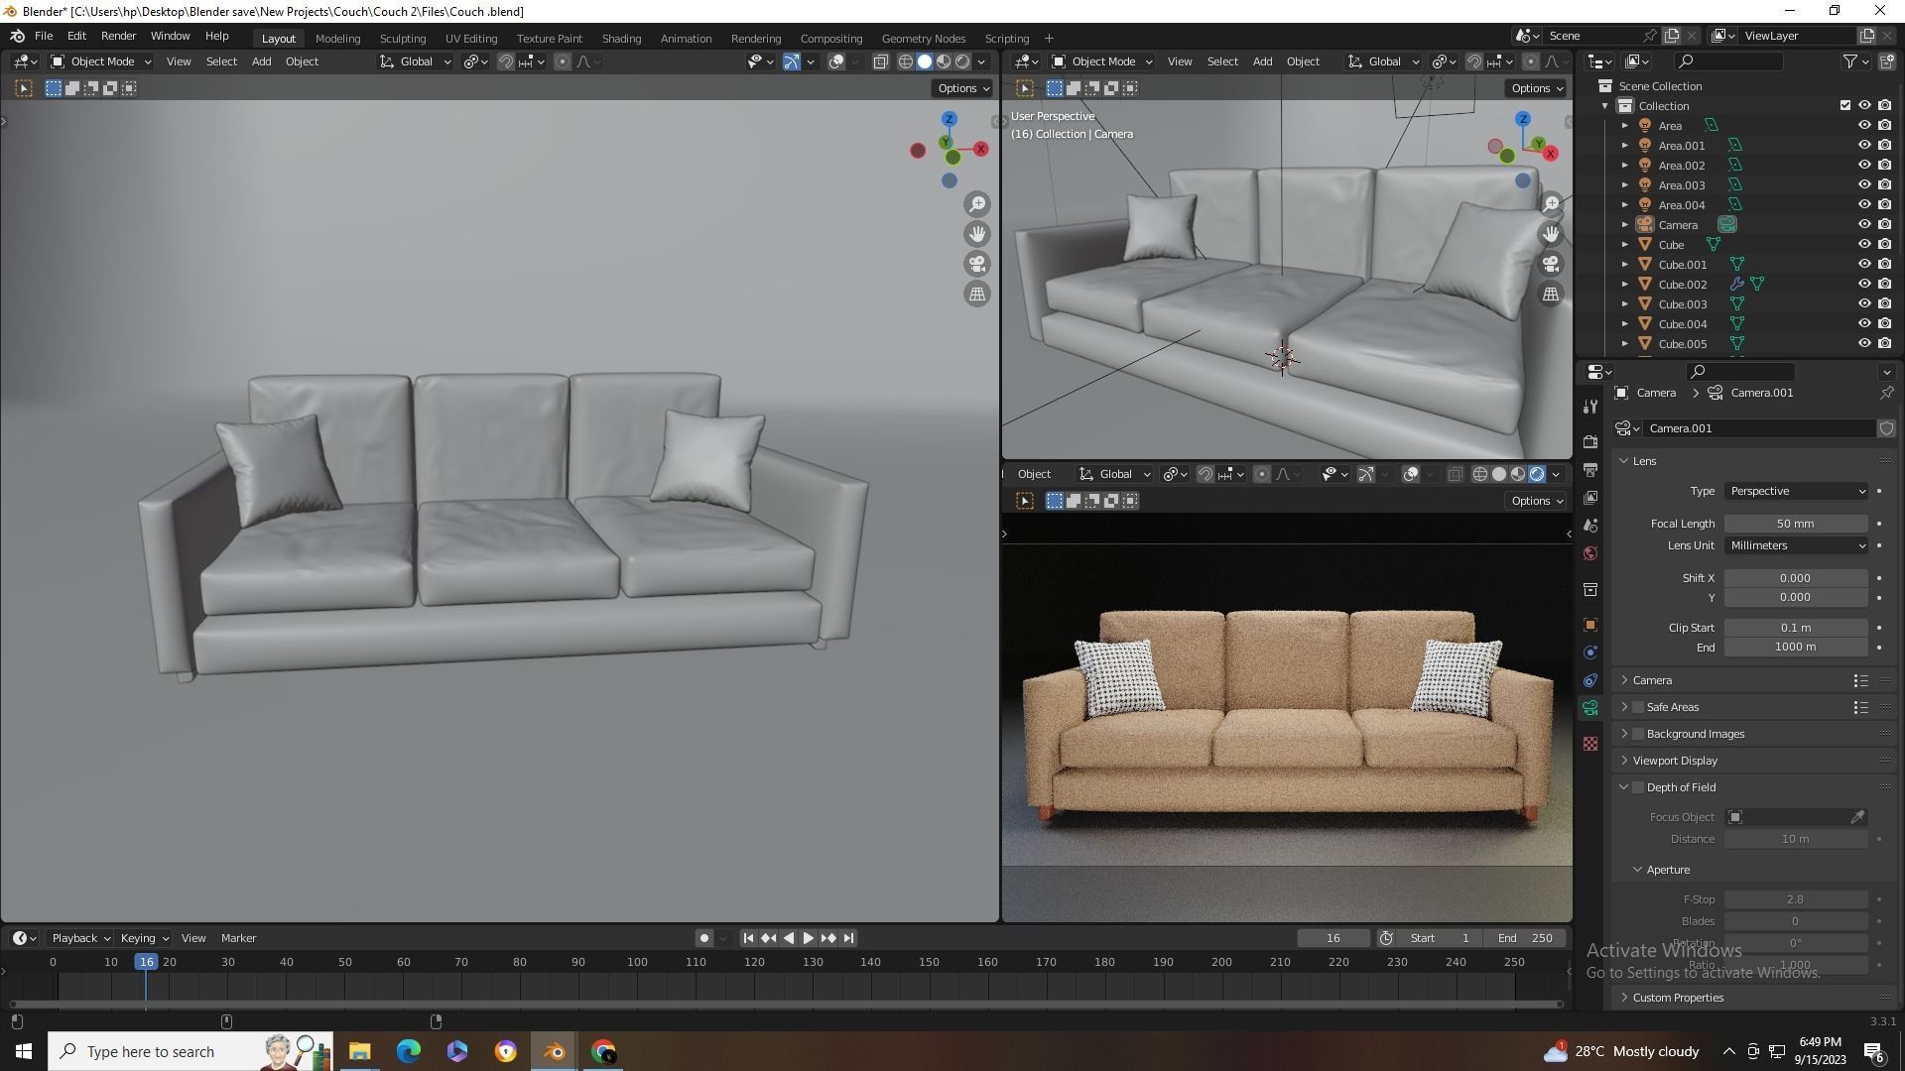Open the Lens Unit Millimeters dropdown
The width and height of the screenshot is (1905, 1071).
(x=1796, y=545)
